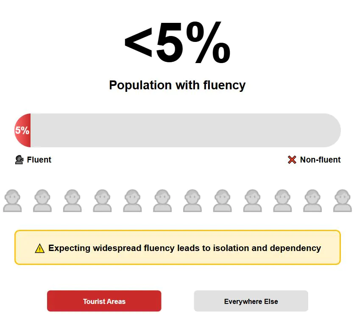
Task: Click the second person icon from the left
Action: (x=42, y=201)
